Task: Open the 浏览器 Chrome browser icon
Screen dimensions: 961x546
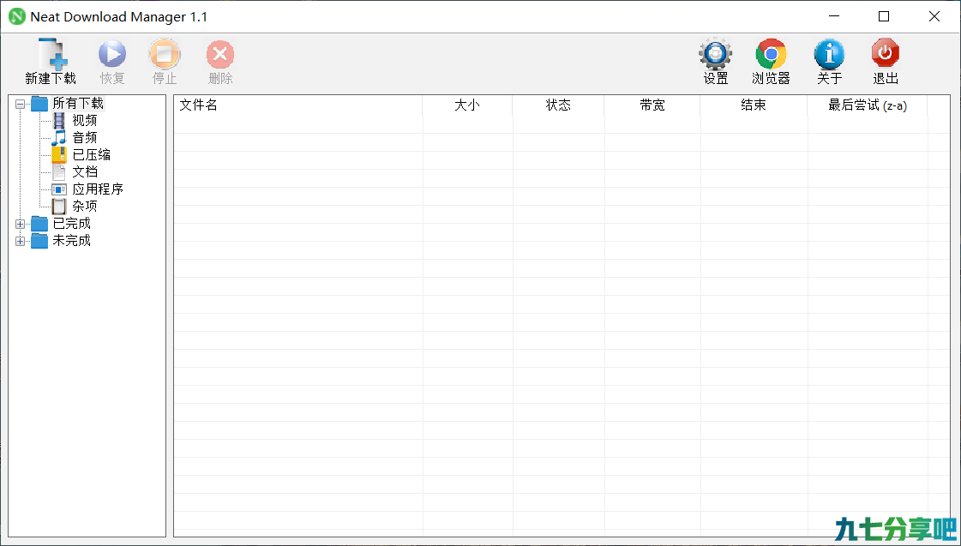Action: (771, 55)
